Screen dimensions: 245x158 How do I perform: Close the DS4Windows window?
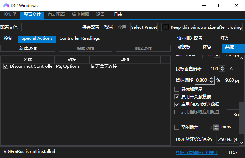[x=236, y=5]
